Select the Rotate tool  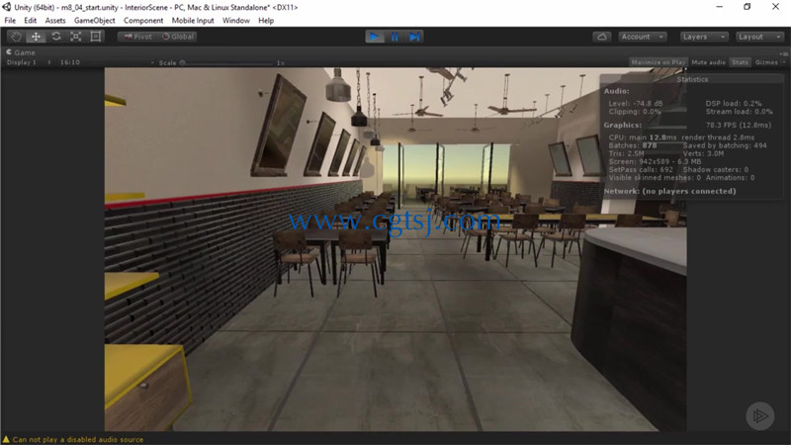click(56, 37)
